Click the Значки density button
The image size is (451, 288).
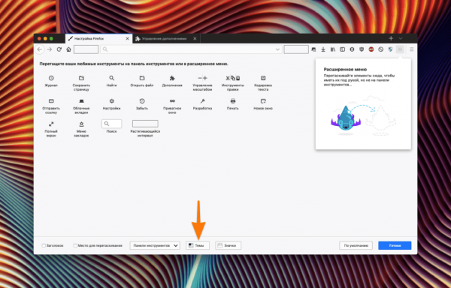[x=228, y=245]
